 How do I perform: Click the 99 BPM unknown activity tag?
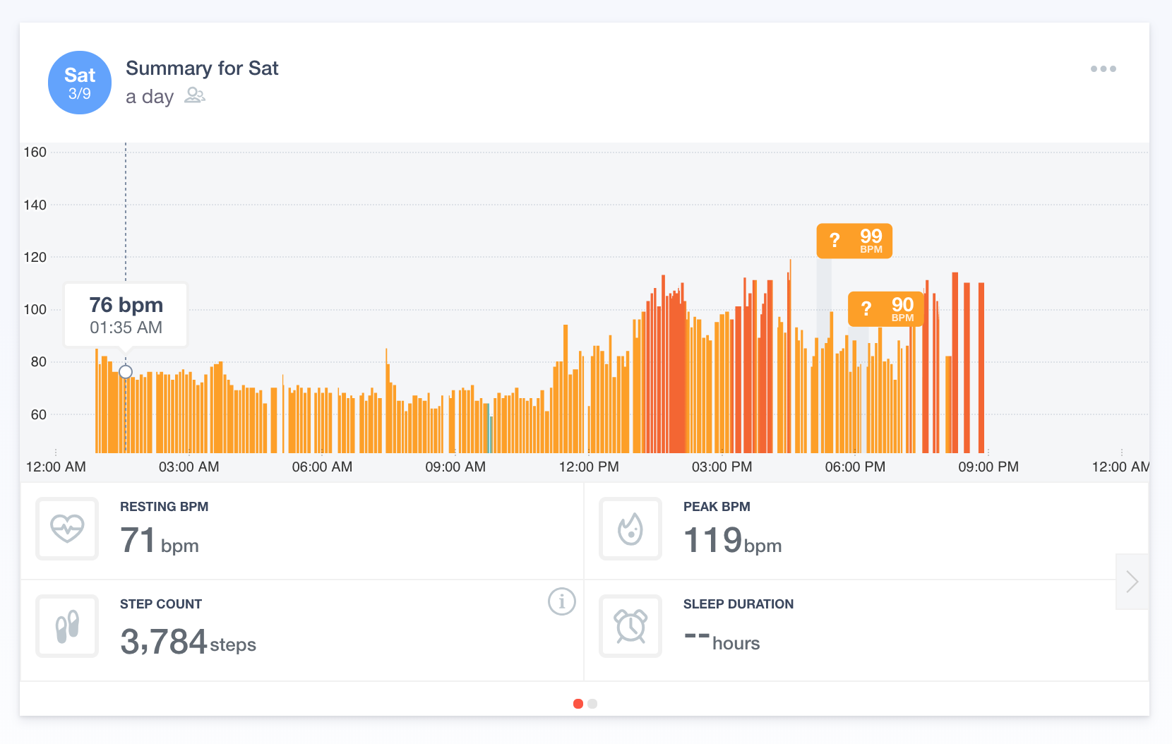click(854, 241)
